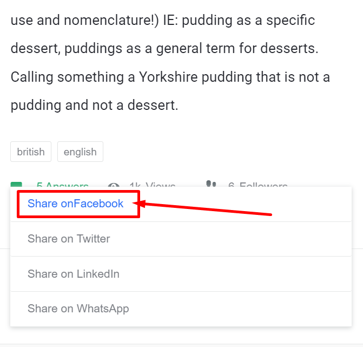363x347 pixels.
Task: Select the british tag
Action: (31, 152)
